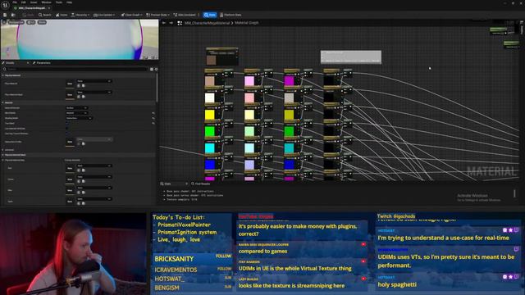Toggle the highlighted Stats toolbar button
The width and height of the screenshot is (525, 295).
click(x=210, y=15)
